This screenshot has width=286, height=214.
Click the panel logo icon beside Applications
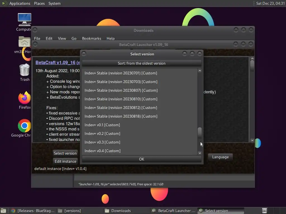point(4,3)
